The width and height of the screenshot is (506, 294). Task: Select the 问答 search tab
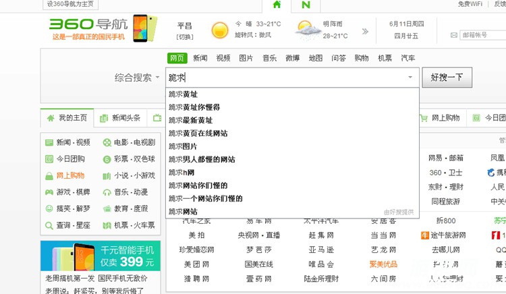click(x=339, y=58)
